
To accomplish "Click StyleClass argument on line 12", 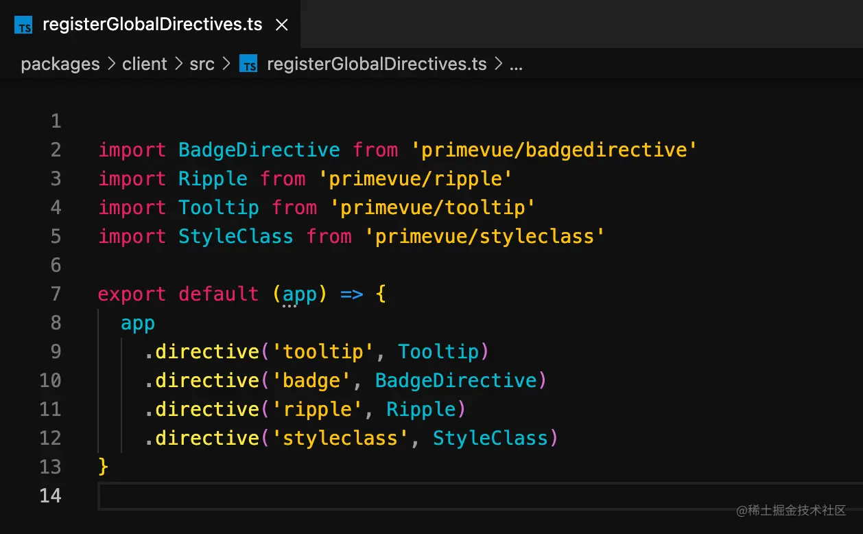I will (490, 439).
